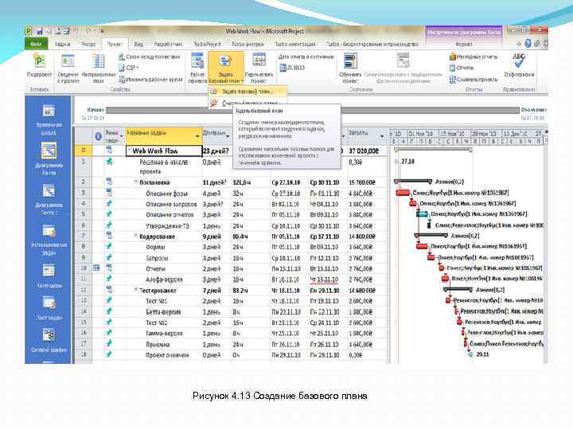Open Custom Fields (Настраиваемые поля)

pos(99,68)
